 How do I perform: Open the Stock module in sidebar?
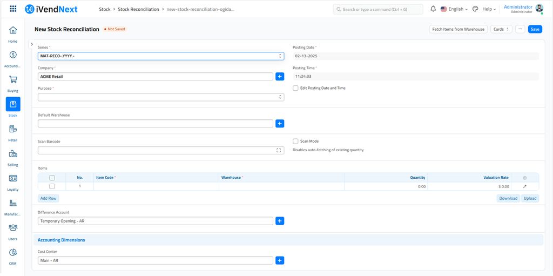13,104
